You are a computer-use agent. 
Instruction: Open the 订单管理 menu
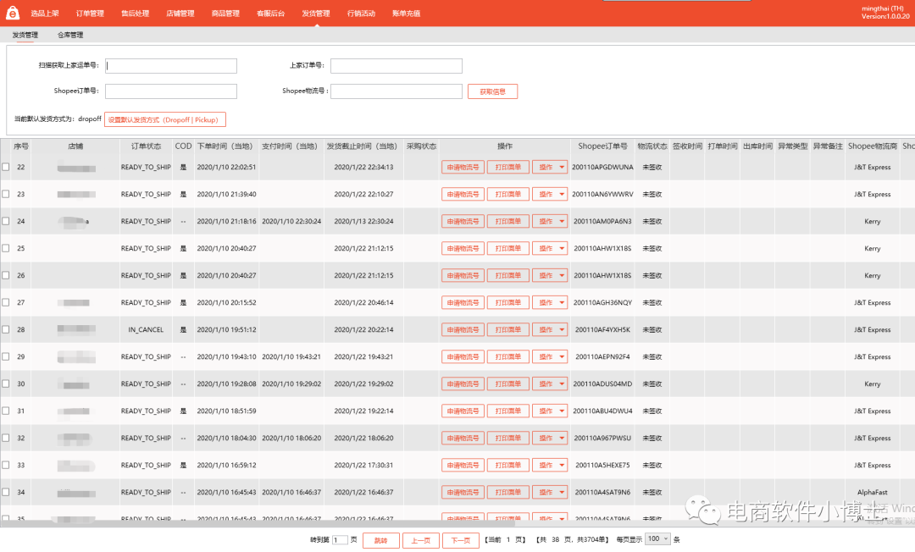pos(90,14)
